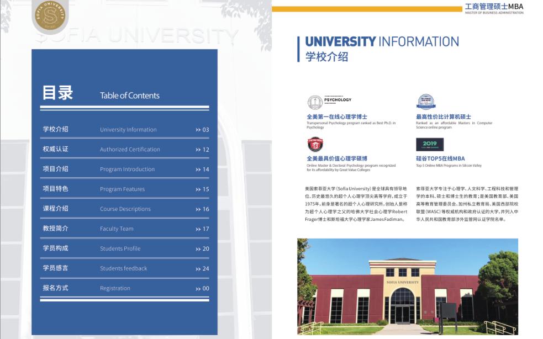Click the dark 2019 badge above 硅谷TOP5在线MBA
Screen dimensions: 543x339
coord(429,145)
